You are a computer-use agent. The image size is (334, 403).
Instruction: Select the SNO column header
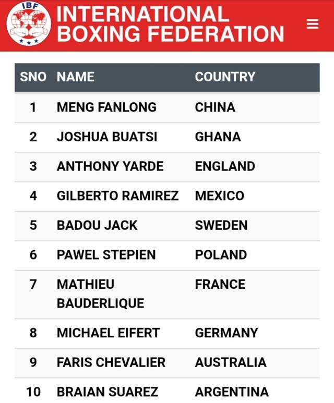pos(33,77)
